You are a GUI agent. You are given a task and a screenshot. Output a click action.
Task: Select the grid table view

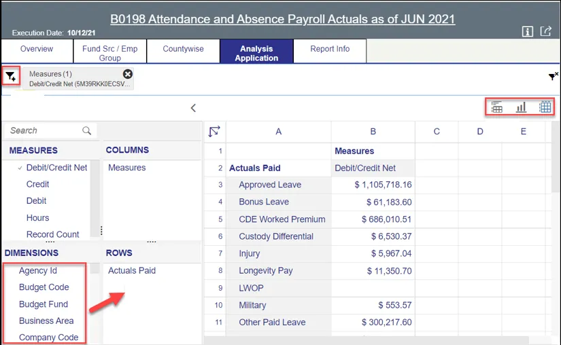(x=545, y=107)
